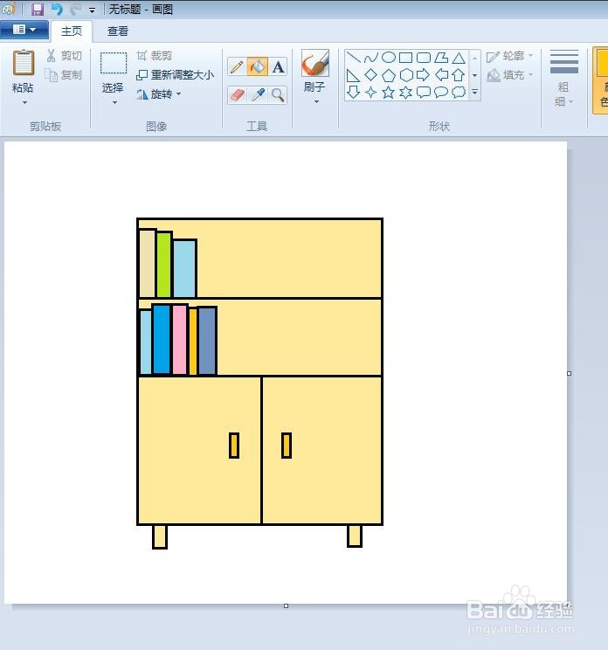The image size is (608, 650).
Task: Choose the Cloud callout shape
Action: 459,92
